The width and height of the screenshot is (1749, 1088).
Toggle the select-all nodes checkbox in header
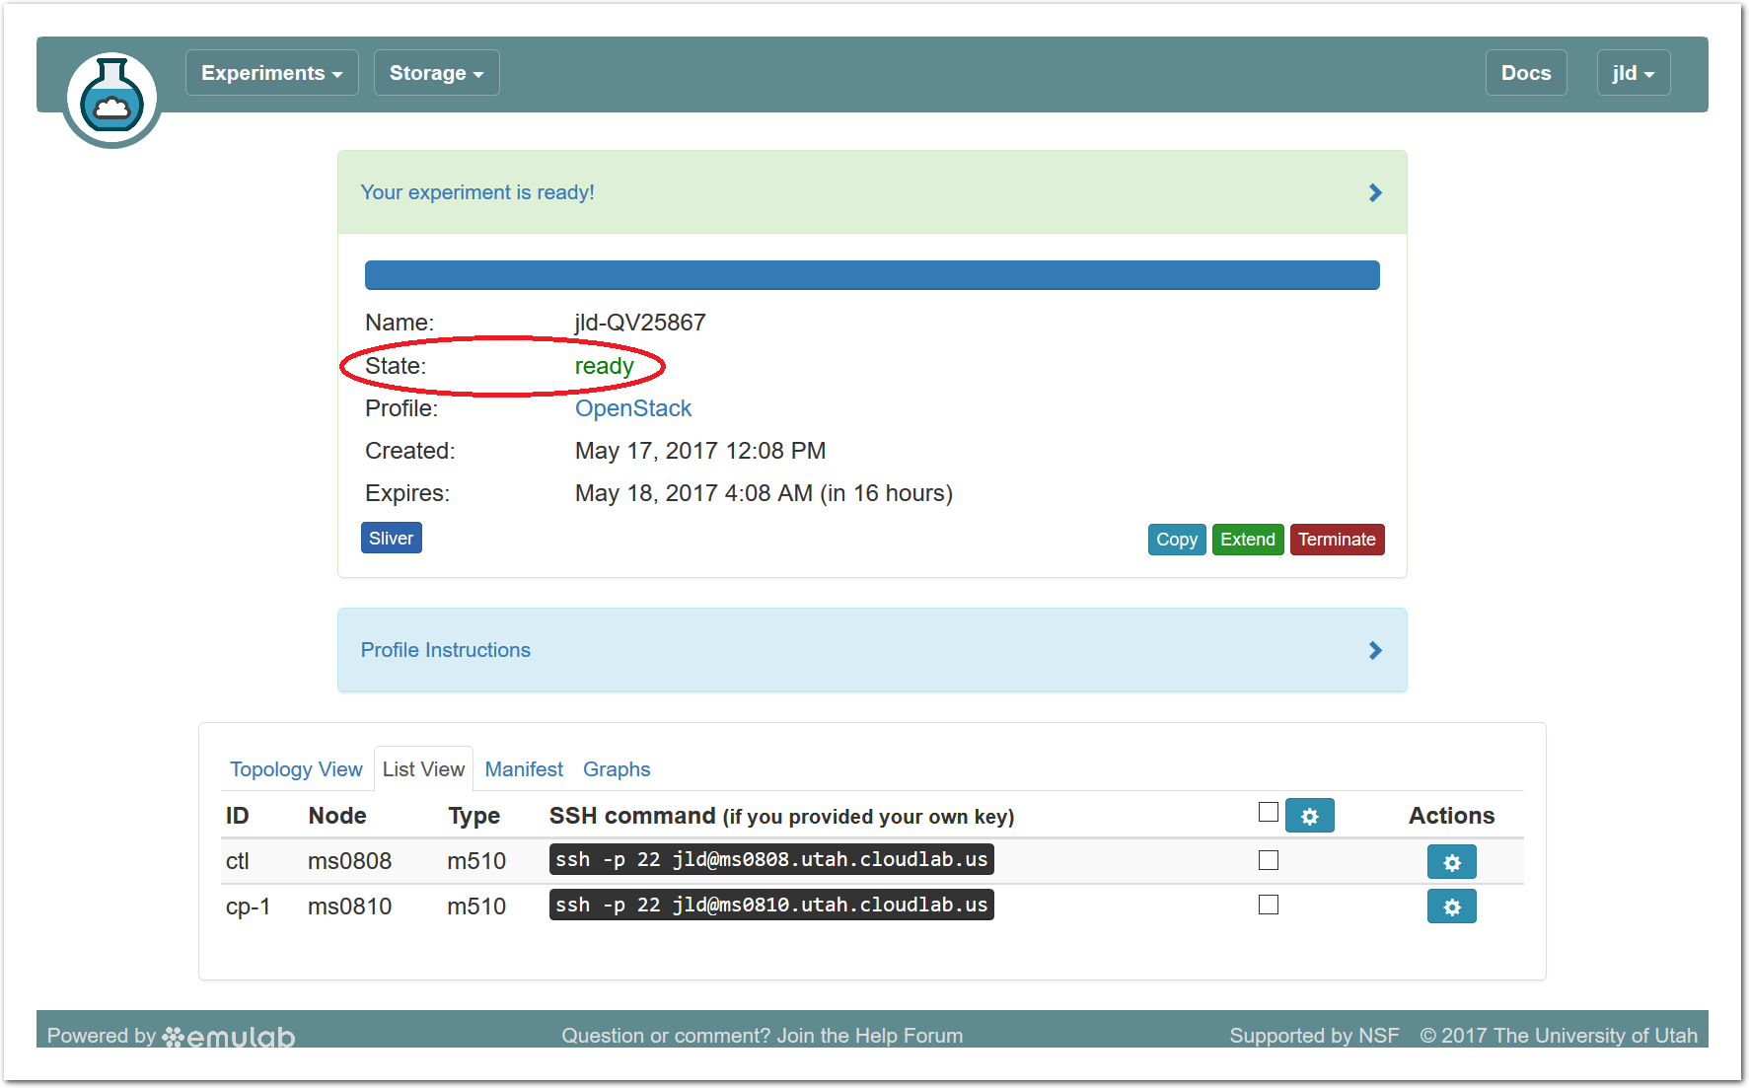tap(1269, 812)
